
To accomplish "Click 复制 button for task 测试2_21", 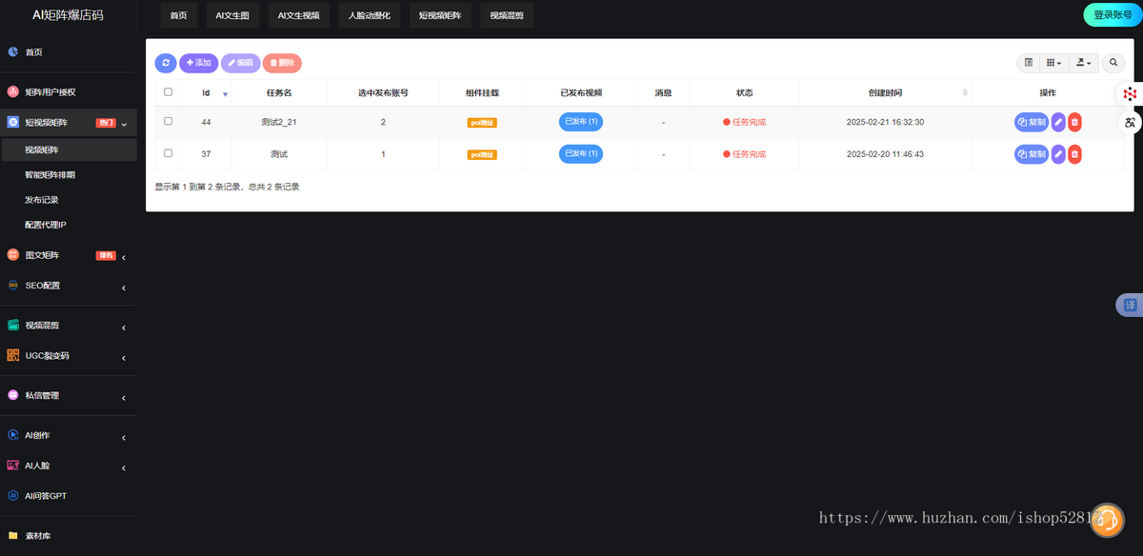I will pos(1032,122).
